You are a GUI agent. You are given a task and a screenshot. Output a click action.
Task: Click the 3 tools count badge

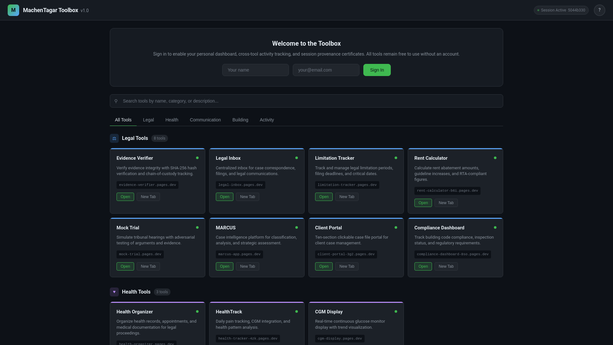[162, 292]
